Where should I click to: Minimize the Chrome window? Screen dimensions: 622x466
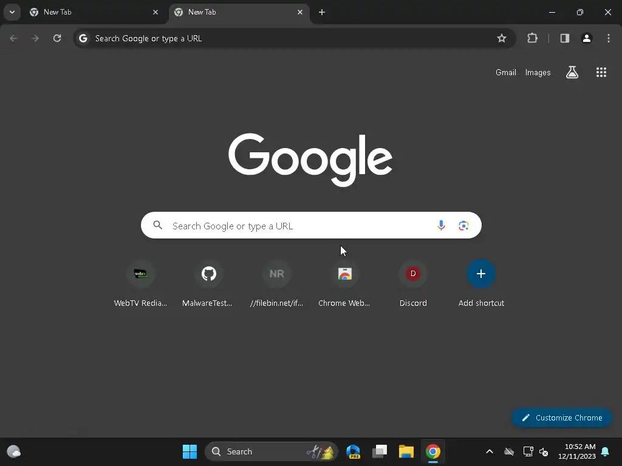point(552,12)
